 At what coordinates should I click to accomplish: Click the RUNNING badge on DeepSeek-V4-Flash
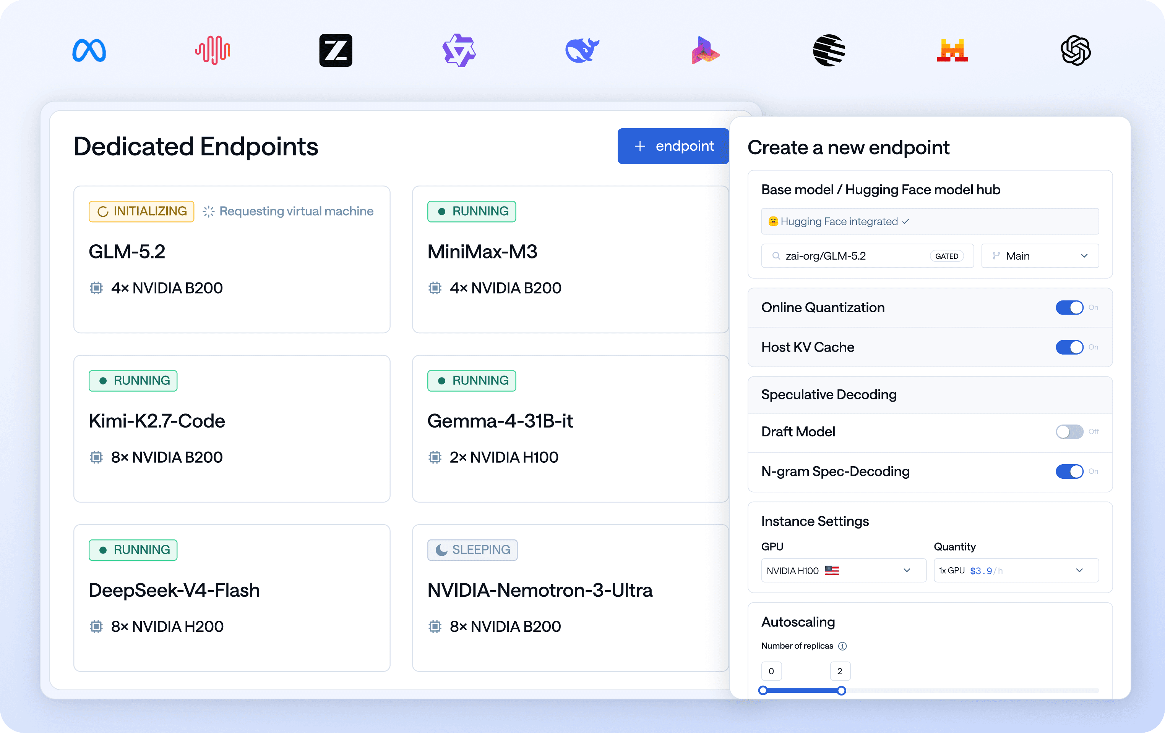[133, 550]
